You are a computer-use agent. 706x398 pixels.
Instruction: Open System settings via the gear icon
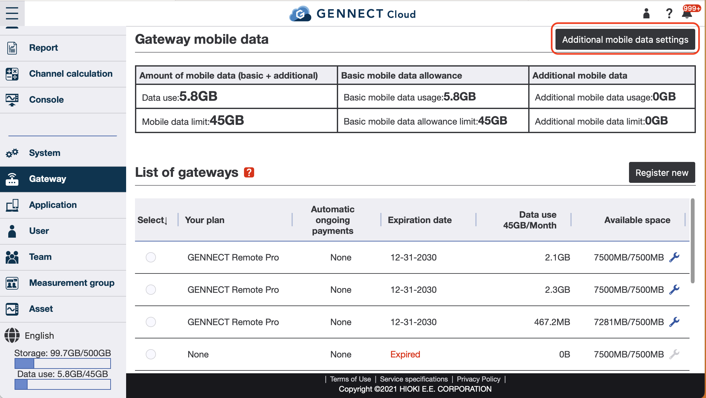pyautogui.click(x=12, y=153)
